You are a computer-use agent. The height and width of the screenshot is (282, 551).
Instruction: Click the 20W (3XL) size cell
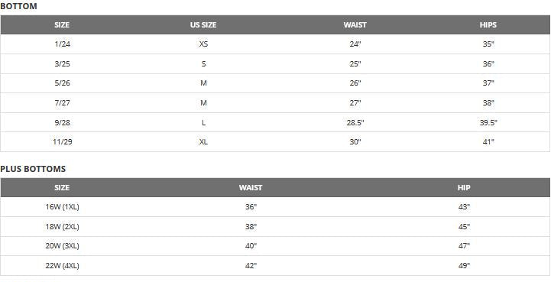(x=62, y=246)
